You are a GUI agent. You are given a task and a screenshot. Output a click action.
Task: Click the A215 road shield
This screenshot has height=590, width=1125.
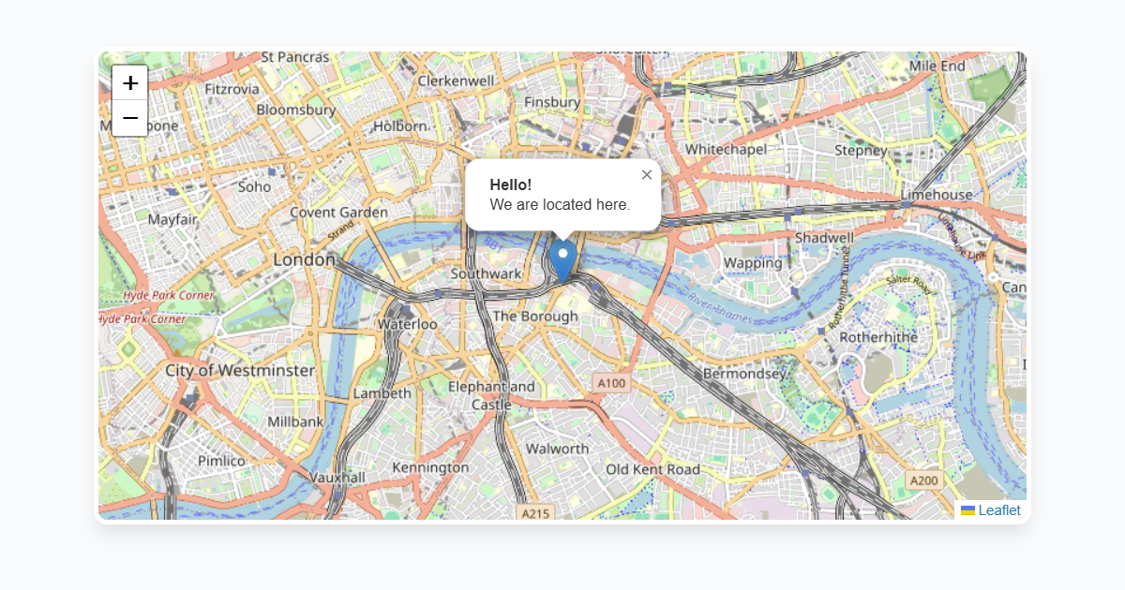pyautogui.click(x=535, y=513)
